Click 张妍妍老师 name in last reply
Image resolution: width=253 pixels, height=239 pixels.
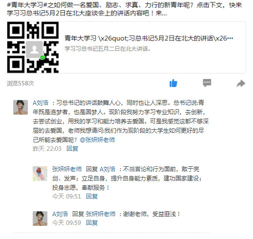[101, 214]
